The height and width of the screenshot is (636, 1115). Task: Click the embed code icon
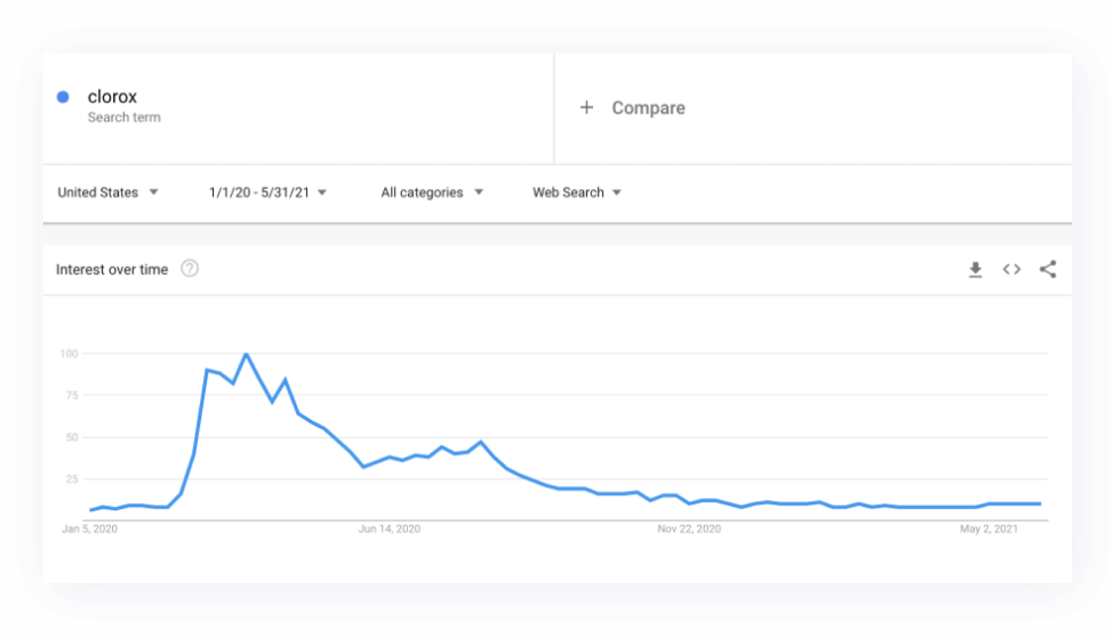point(1012,269)
